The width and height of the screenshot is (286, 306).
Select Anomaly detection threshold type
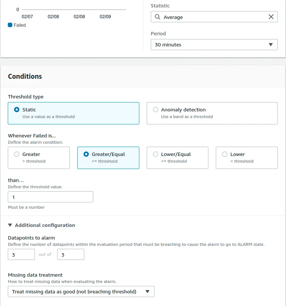[x=155, y=110]
